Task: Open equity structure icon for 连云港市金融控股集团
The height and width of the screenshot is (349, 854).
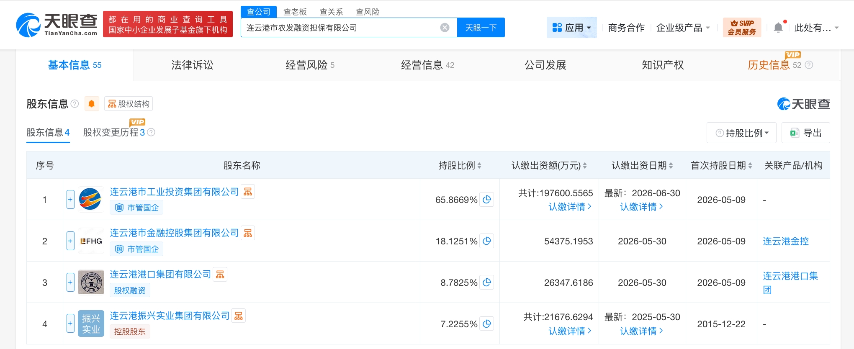Action: coord(248,233)
